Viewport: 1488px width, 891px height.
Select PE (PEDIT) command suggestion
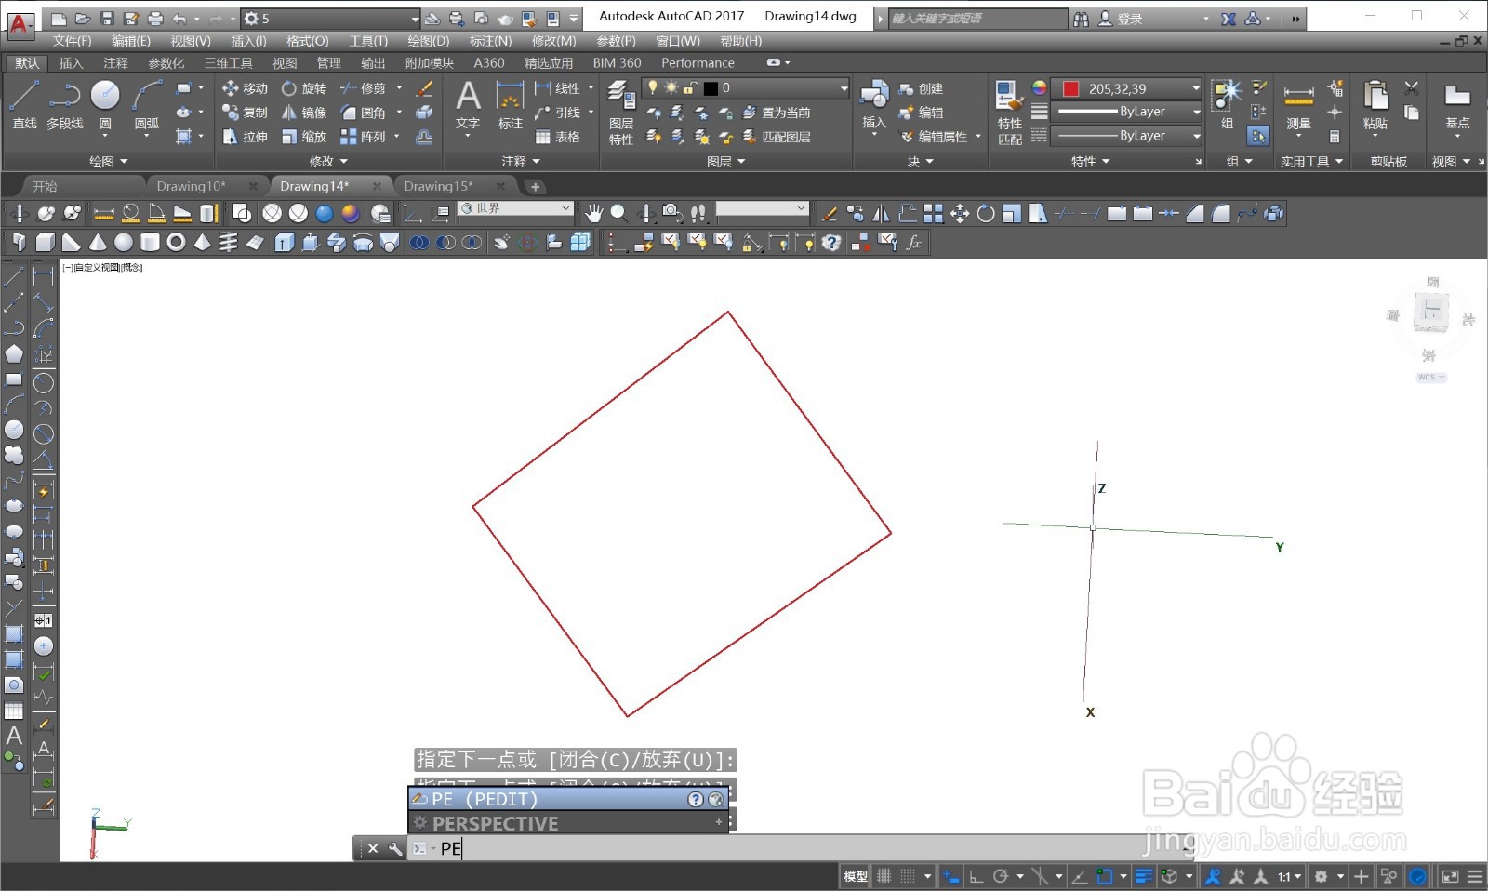coord(567,799)
